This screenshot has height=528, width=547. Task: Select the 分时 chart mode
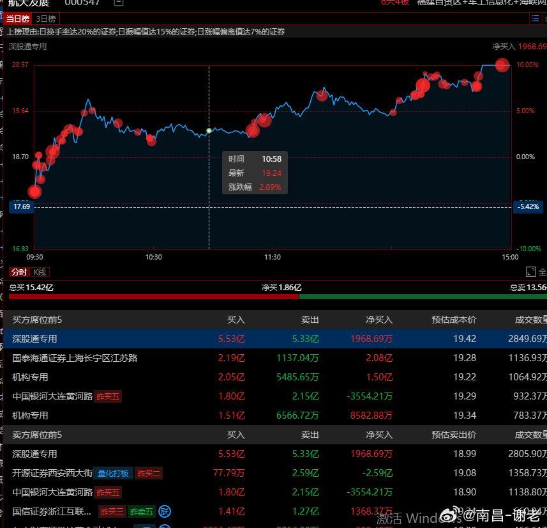point(19,272)
